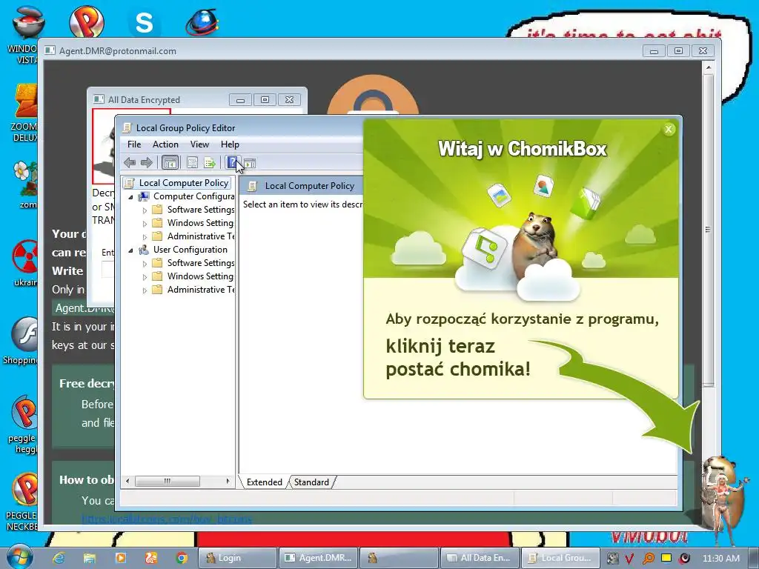Expand Administrative Templates under Computer Configuration
This screenshot has height=569, width=759.
coord(145,237)
